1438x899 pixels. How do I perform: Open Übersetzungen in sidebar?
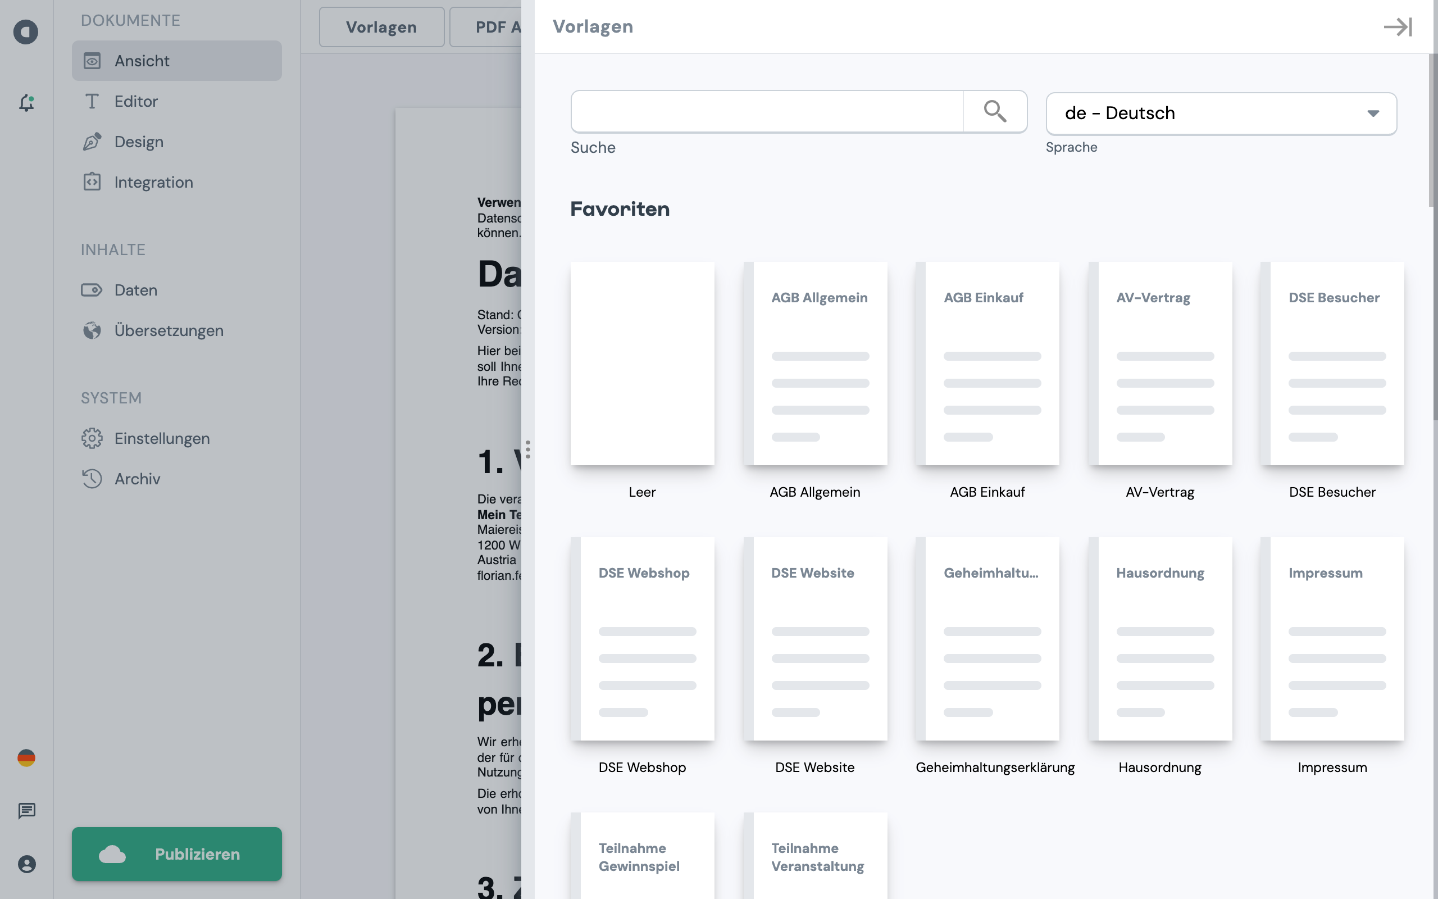point(167,330)
